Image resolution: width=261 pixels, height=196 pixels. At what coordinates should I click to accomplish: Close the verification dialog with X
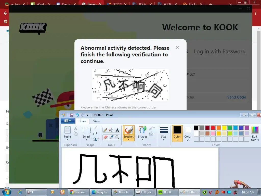point(177,48)
